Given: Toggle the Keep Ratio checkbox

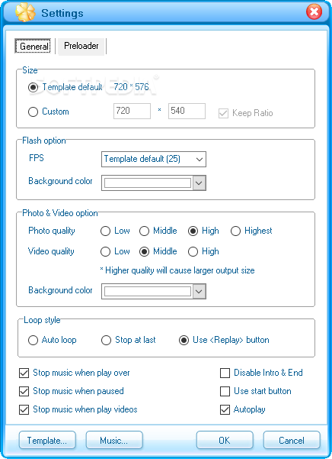Looking at the screenshot, I should (223, 113).
